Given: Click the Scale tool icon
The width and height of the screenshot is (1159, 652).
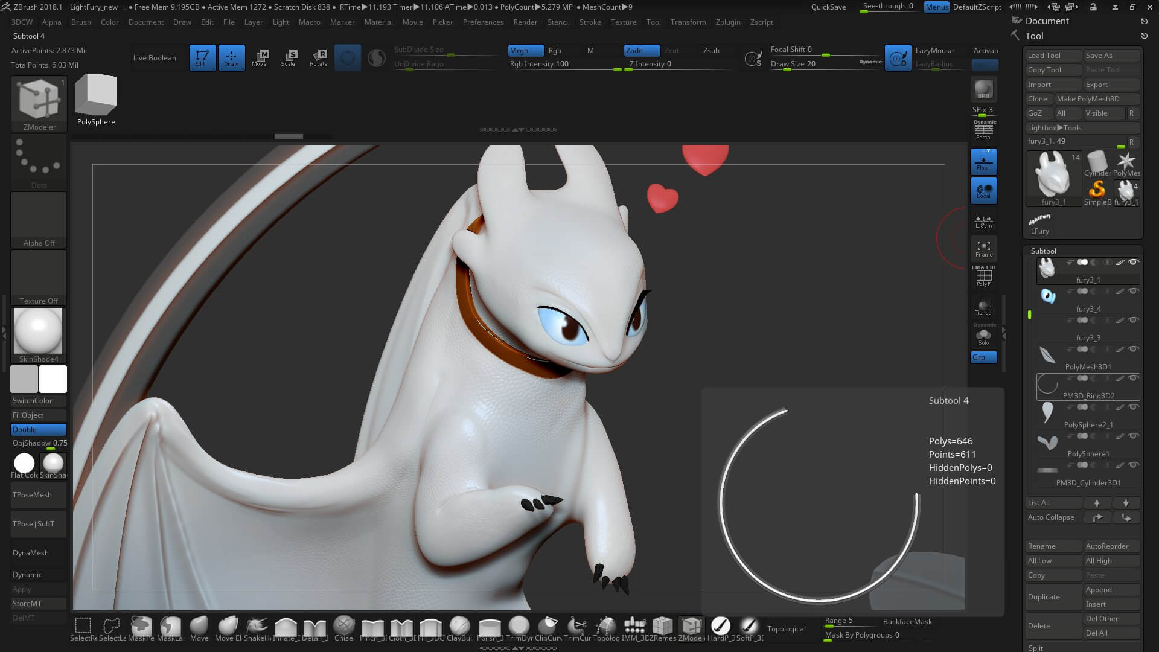Looking at the screenshot, I should click(289, 57).
